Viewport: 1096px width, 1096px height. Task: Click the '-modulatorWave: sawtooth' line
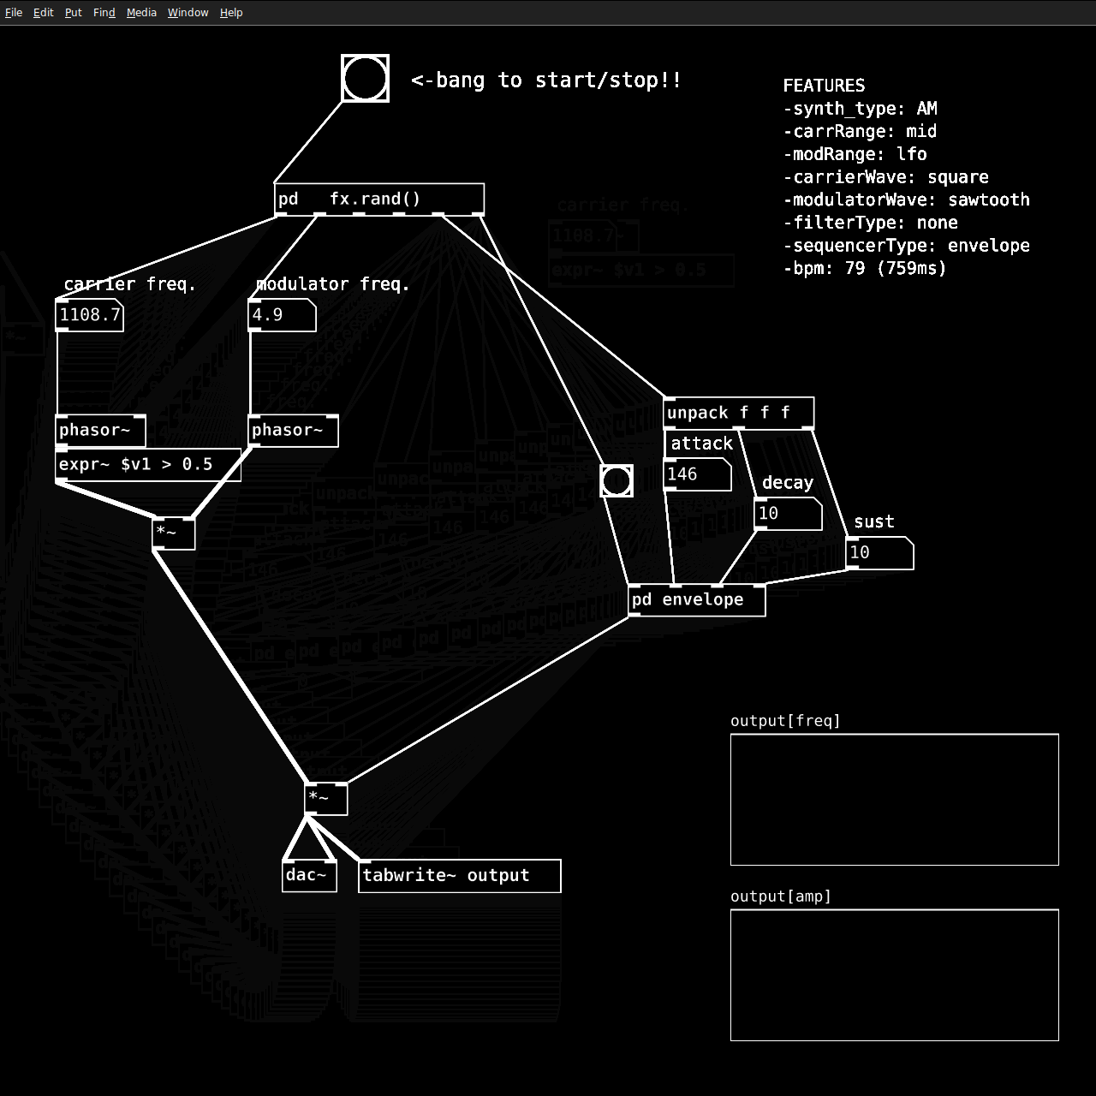coord(907,200)
